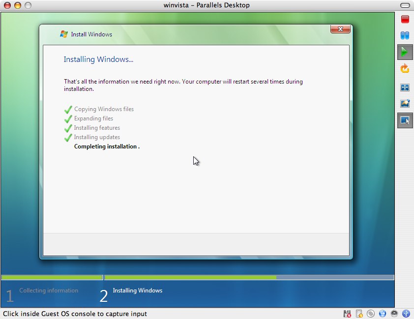
Task: Toggle Parallels toolbar pill button
Action: click(405, 5)
